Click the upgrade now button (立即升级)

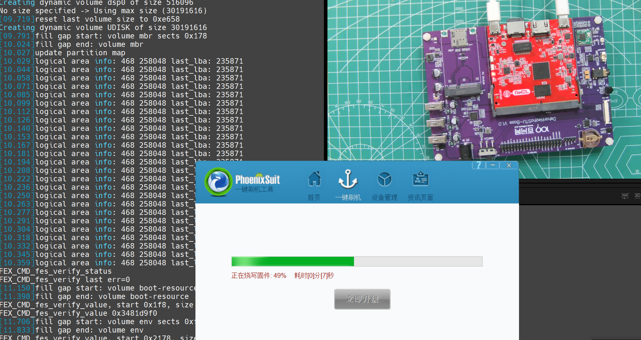click(362, 299)
